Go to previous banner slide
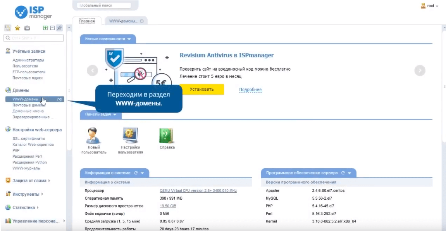Viewport: 446px width, 231px height. coord(93,71)
